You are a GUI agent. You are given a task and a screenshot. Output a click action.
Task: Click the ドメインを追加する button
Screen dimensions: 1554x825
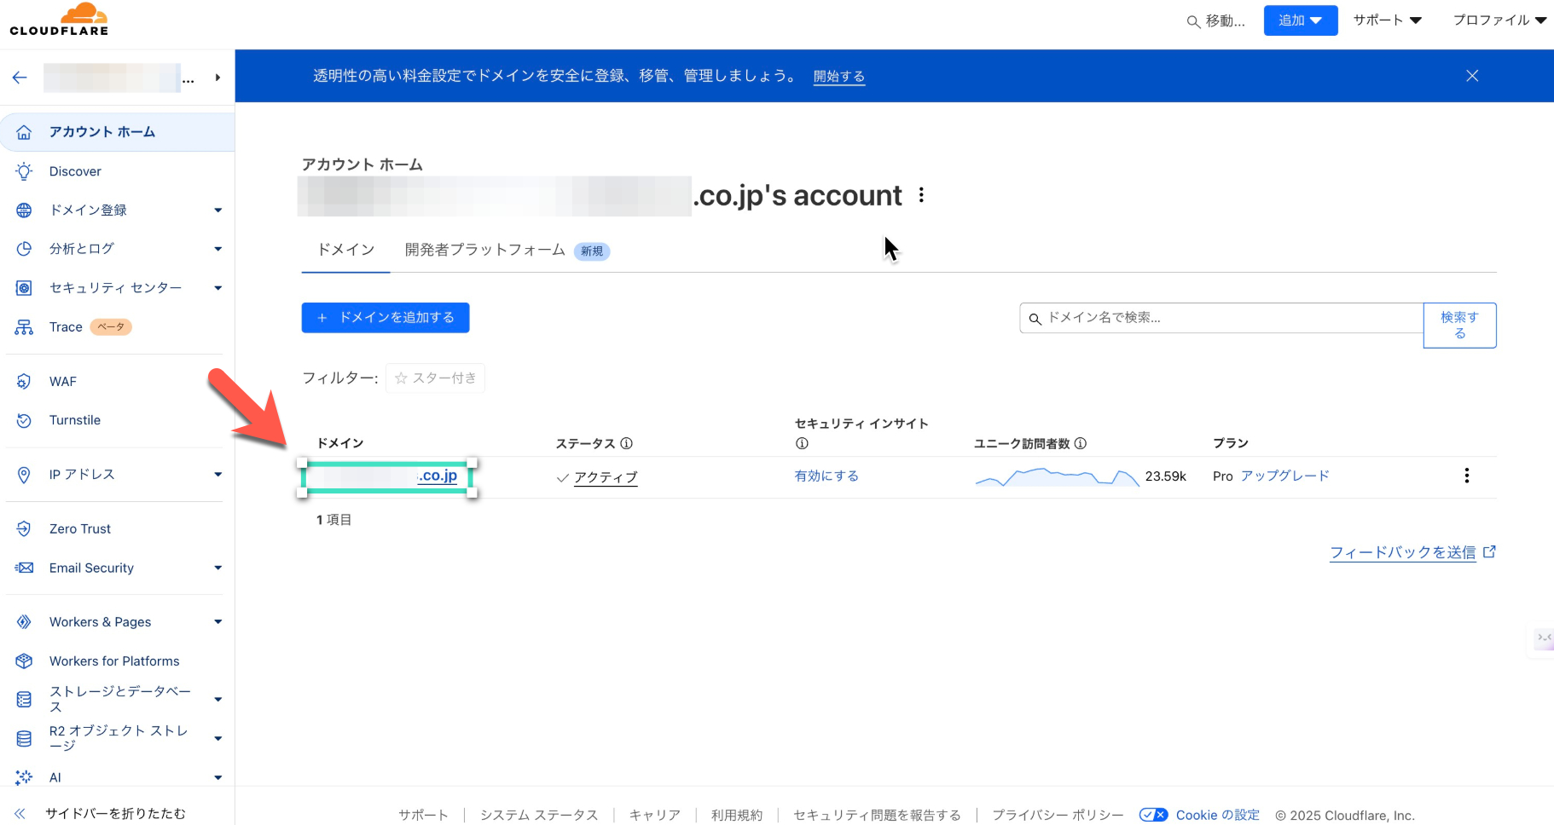[386, 318]
